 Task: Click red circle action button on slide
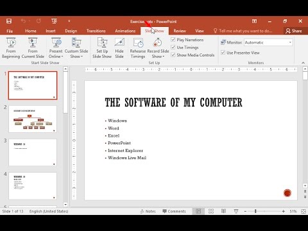[287, 193]
